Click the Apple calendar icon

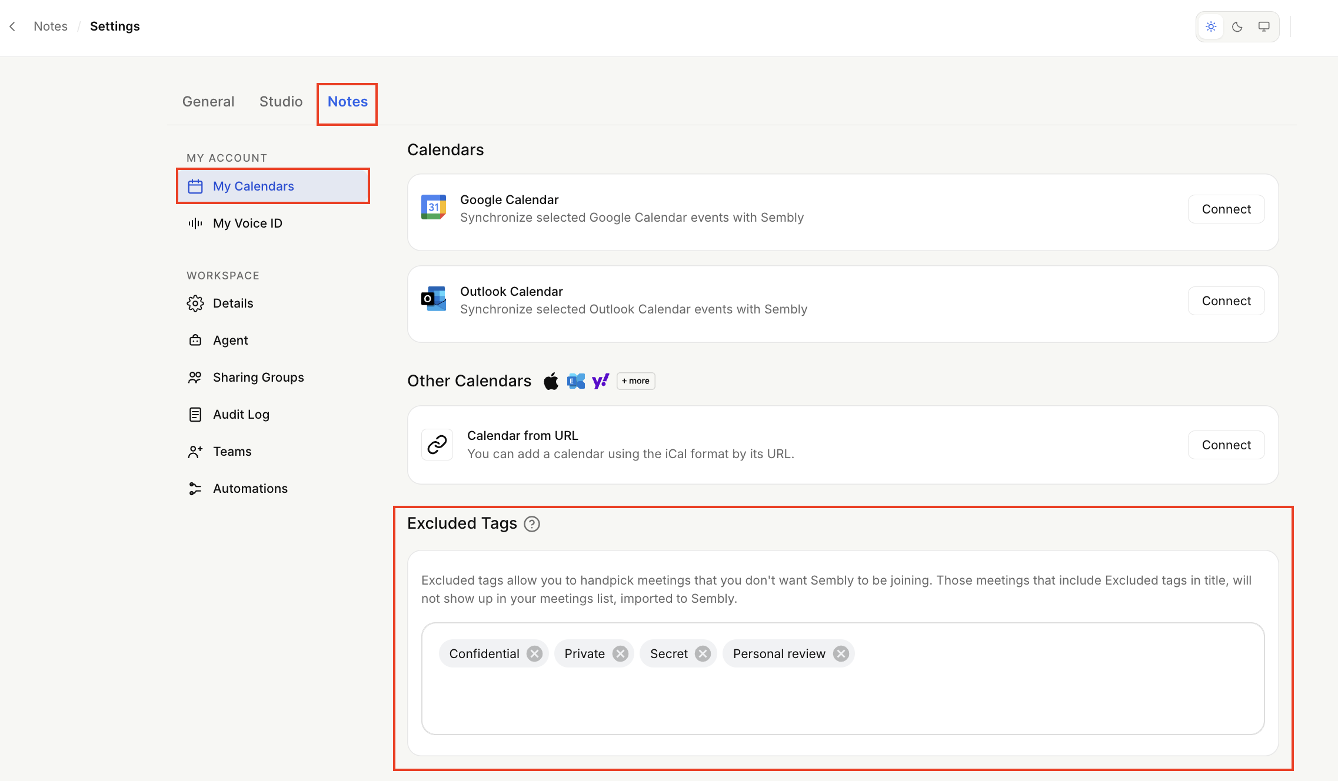tap(551, 381)
